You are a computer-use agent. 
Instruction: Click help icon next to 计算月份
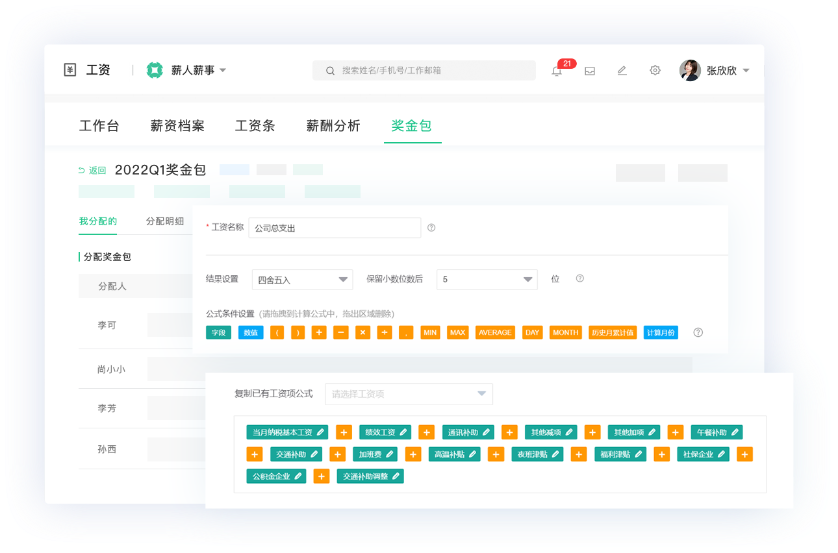(698, 332)
